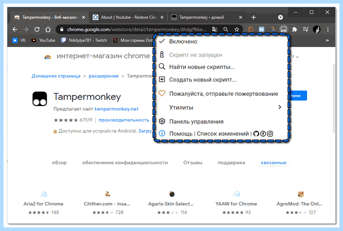Open the AgroMod: The Onl... related extension
This screenshot has height=231, width=343.
tap(300, 203)
